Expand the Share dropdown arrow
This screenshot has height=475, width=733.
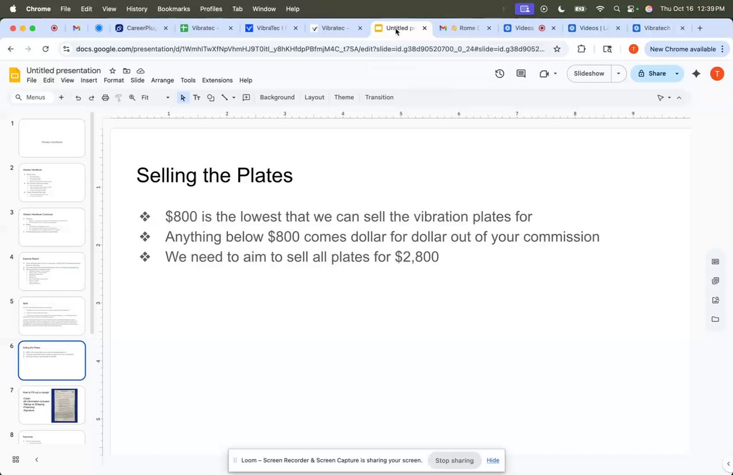(677, 74)
